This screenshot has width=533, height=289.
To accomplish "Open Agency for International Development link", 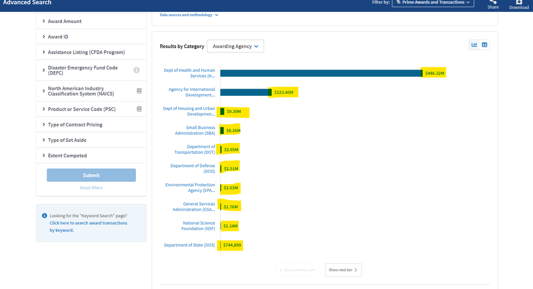I will 192,92.
